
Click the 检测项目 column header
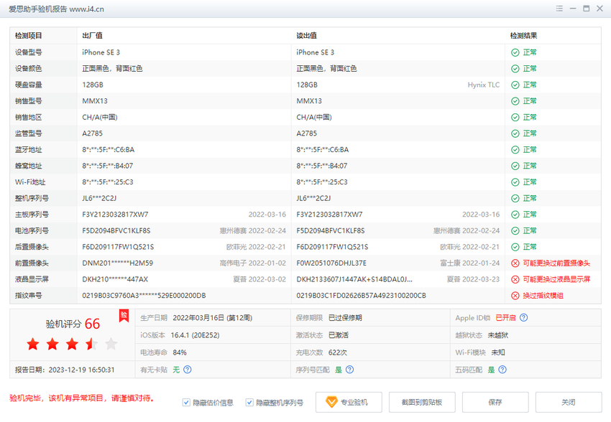point(29,36)
